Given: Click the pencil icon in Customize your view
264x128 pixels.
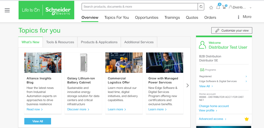Looking at the screenshot, I should tap(217, 30).
